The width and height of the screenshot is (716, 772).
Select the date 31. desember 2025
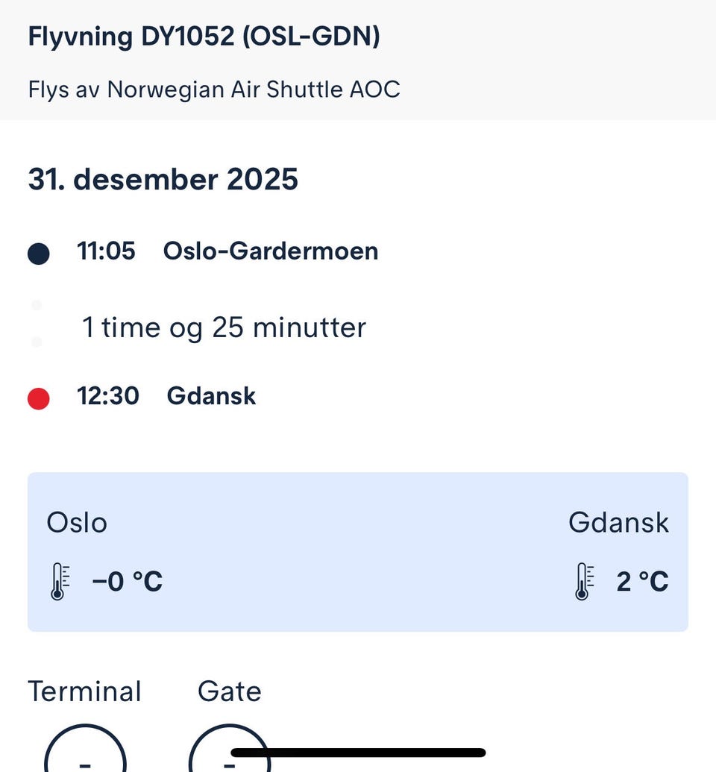click(x=163, y=180)
